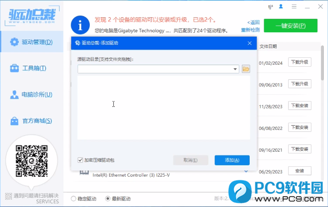This screenshot has width=328, height=207.
Task: Click the date 06/29/2023
Action: click(x=271, y=172)
